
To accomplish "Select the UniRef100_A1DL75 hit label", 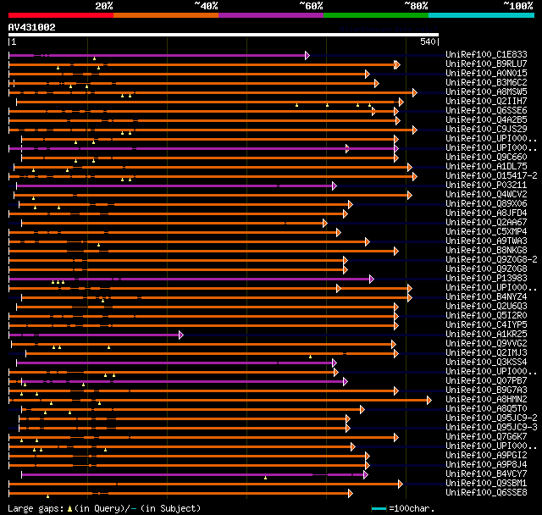I will tap(486, 167).
